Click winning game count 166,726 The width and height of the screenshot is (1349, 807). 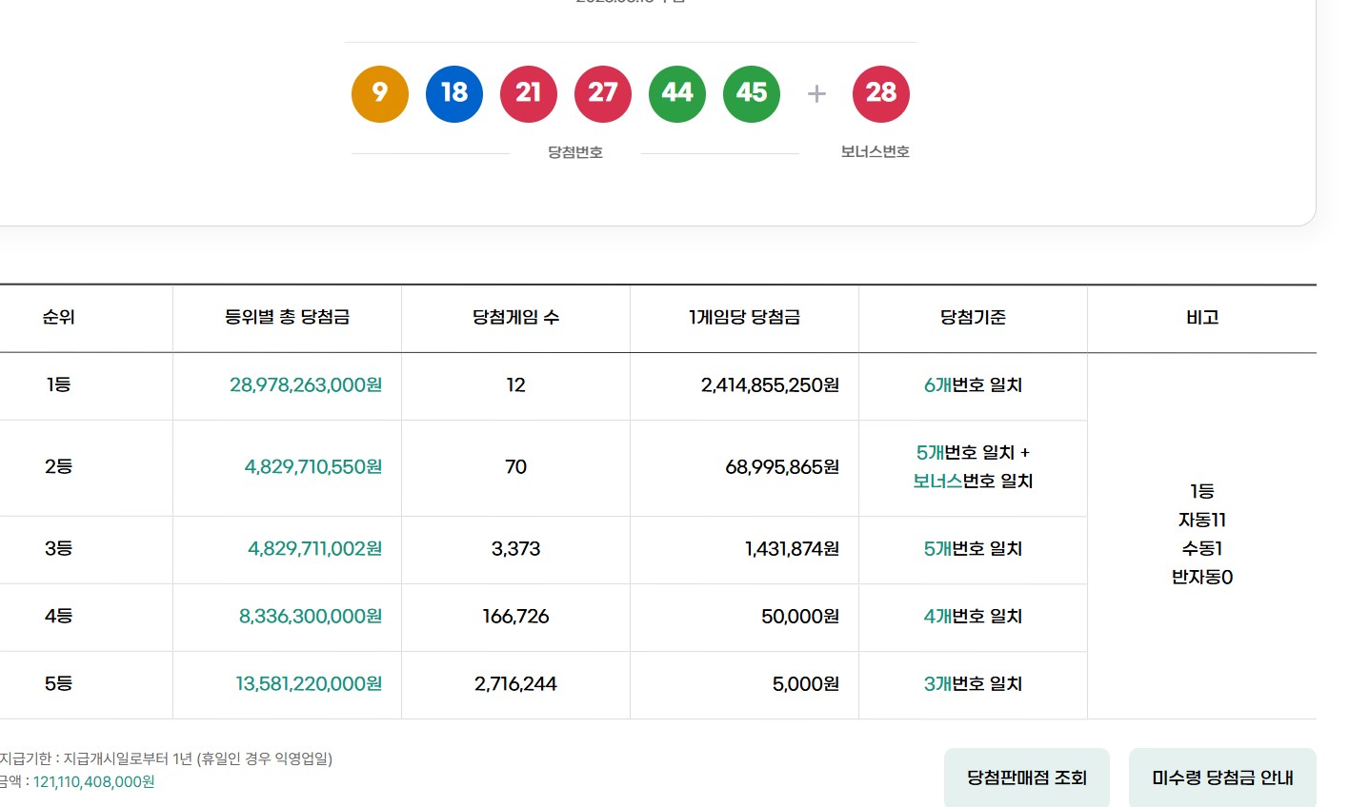click(515, 617)
